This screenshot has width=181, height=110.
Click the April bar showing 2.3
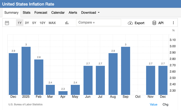[x=63, y=93]
